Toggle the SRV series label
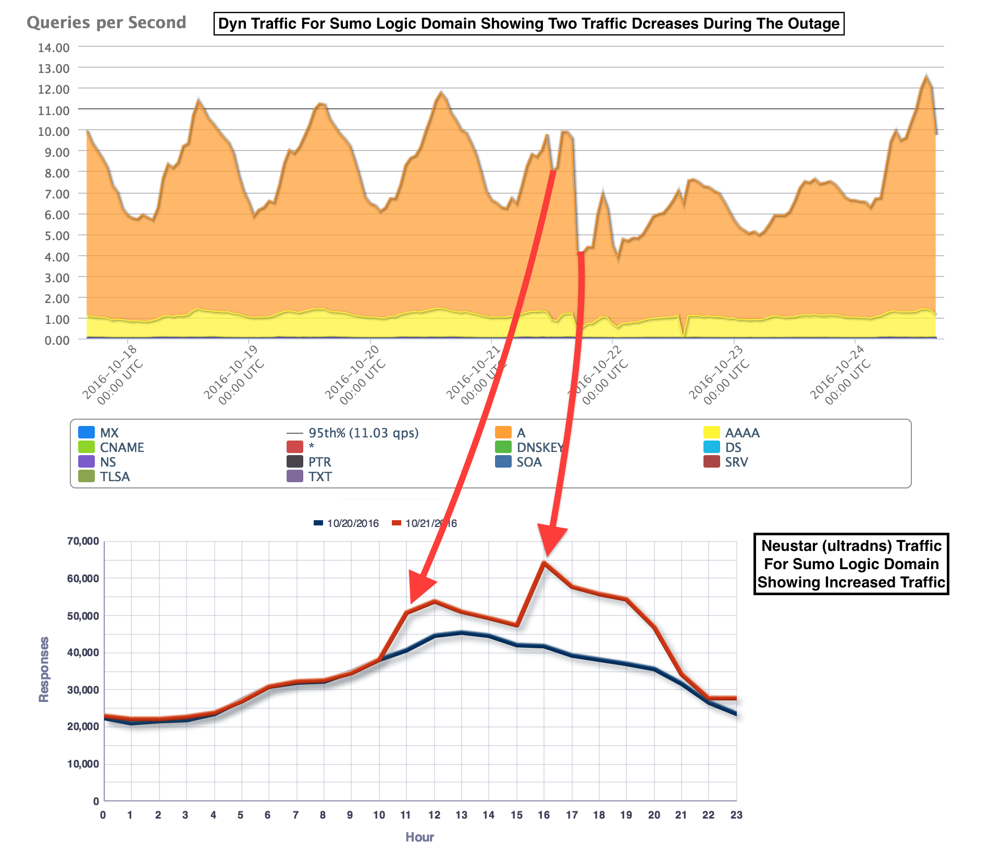 [x=736, y=462]
